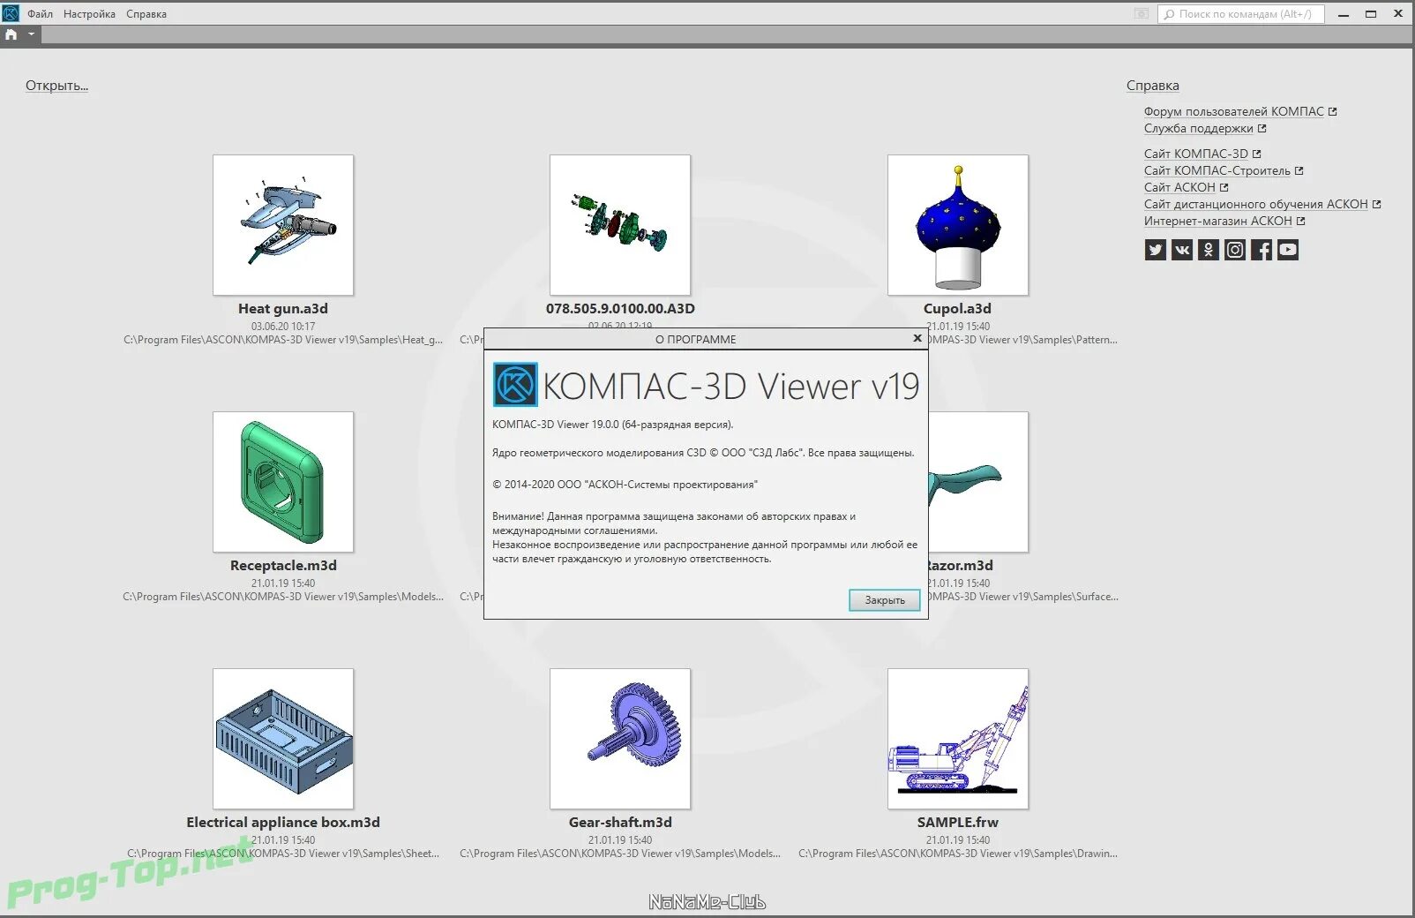Open the Twitter social icon
Screen dimensions: 1415x918
point(1155,250)
